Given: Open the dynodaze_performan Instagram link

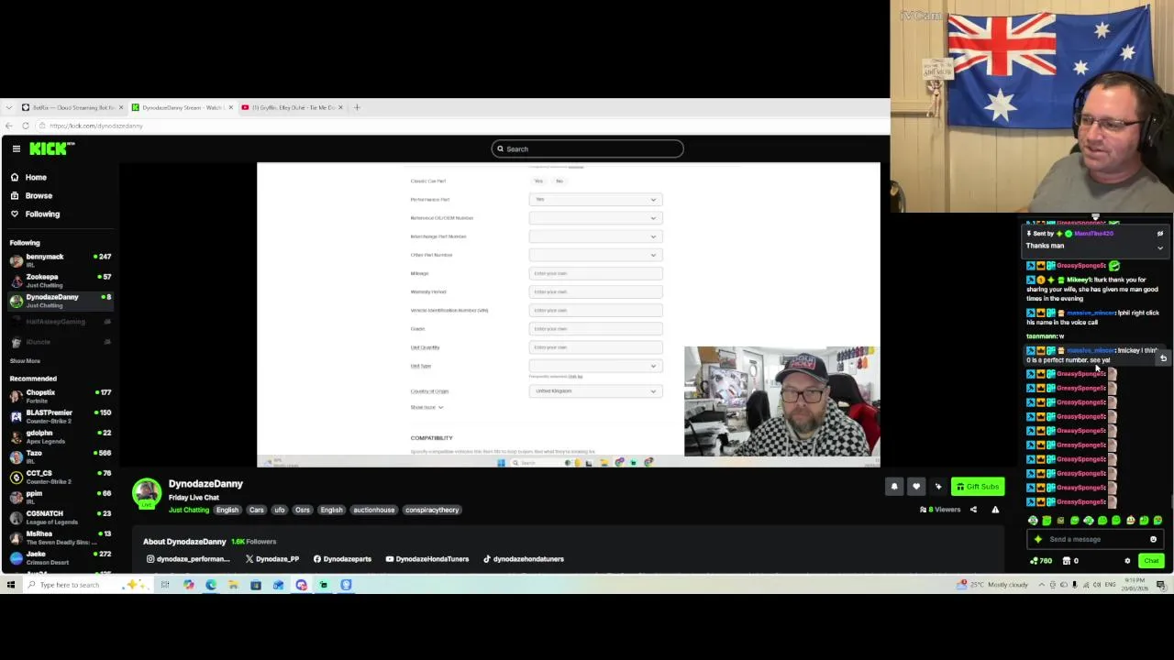Looking at the screenshot, I should point(188,559).
